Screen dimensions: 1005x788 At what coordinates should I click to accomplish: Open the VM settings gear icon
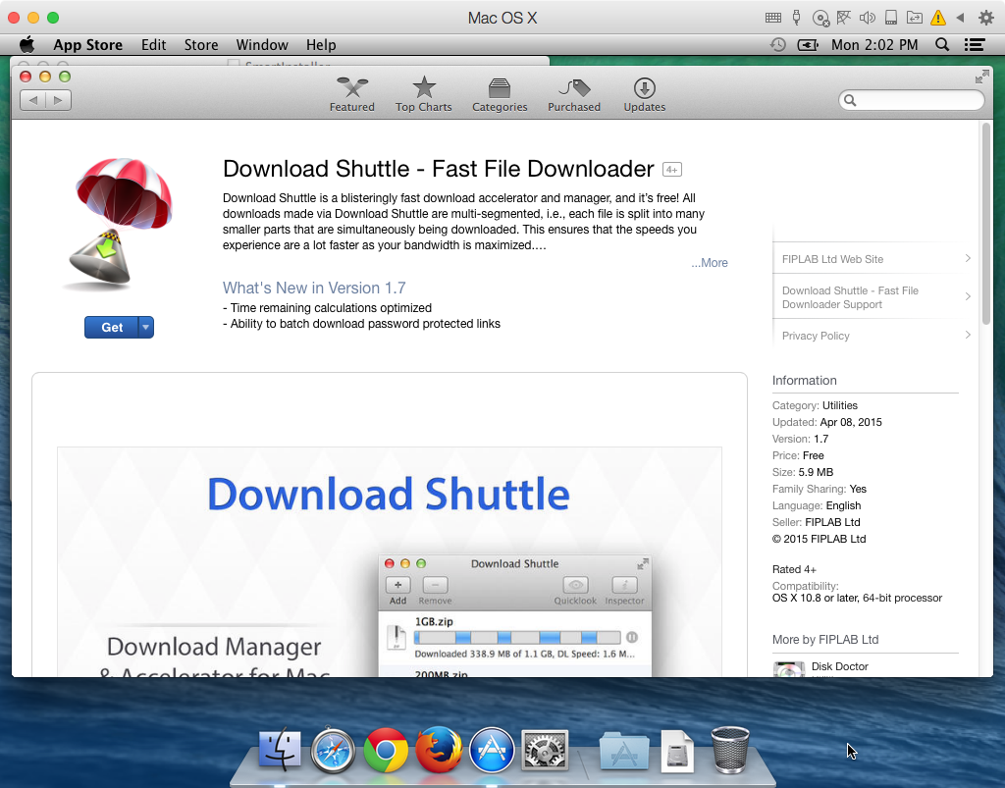coord(985,18)
